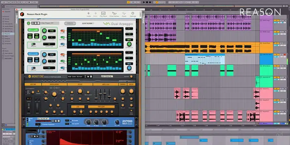Viewport: 290px width, 145px height.
Task: Save Monotone patch disk icon
Action: point(91,76)
